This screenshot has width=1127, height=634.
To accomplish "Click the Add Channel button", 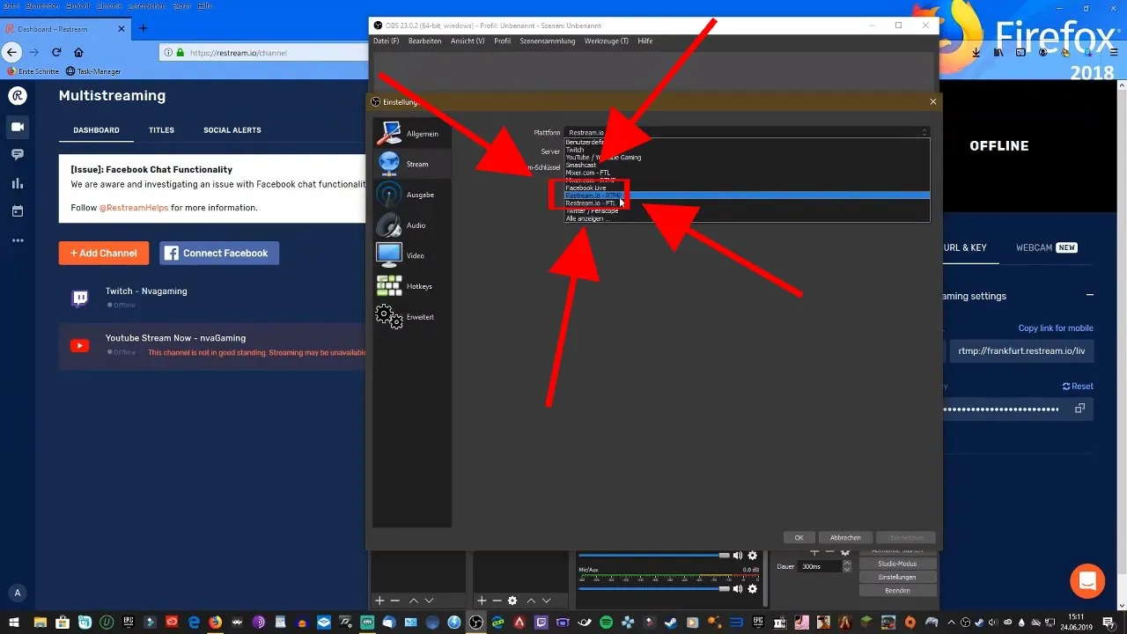I will (x=104, y=253).
